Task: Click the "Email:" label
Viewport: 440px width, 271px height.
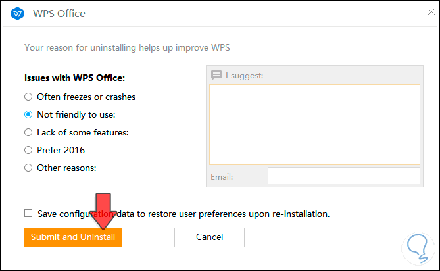Action: point(222,177)
